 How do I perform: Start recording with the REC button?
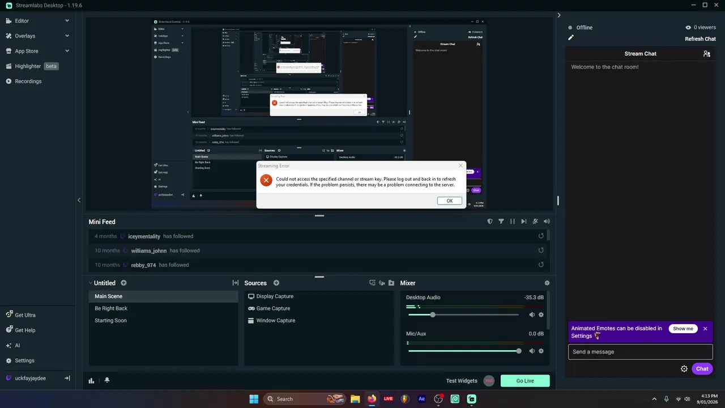pyautogui.click(x=489, y=381)
